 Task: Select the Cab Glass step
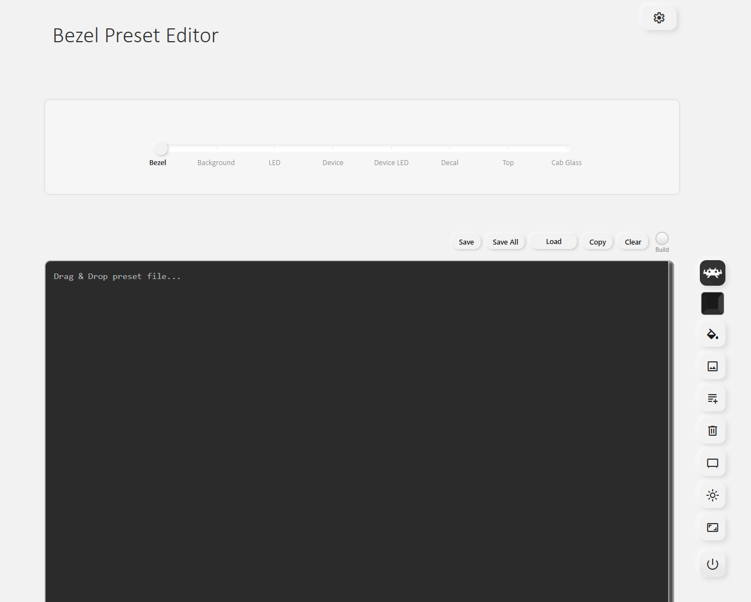[x=566, y=162]
